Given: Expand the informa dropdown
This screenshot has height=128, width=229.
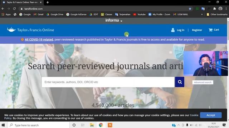Looking at the screenshot, I should tap(114, 21).
